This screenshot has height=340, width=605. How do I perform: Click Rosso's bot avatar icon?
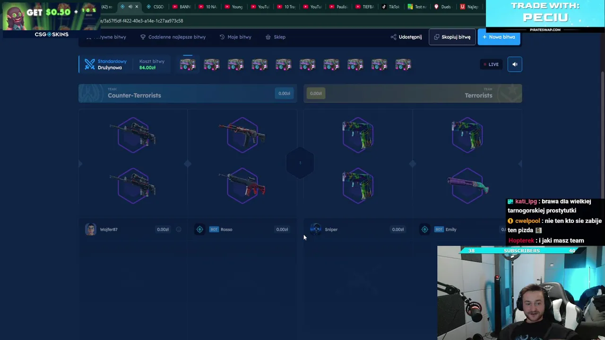click(x=199, y=229)
